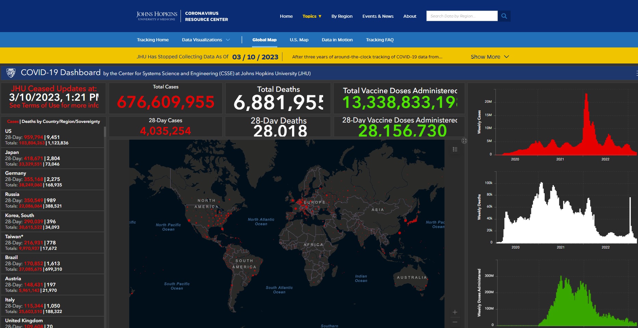638x328 pixels.
Task: Click the search magnifier icon
Action: [504, 16]
